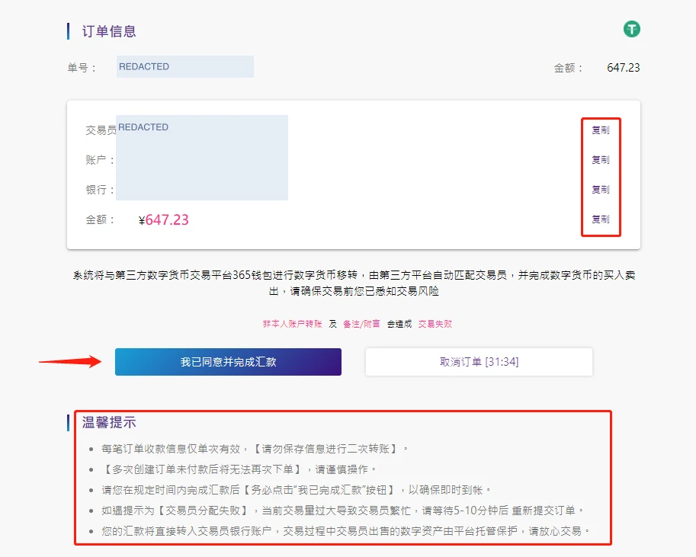
Task: Cancel order via 取消订单 button
Action: tap(479, 362)
